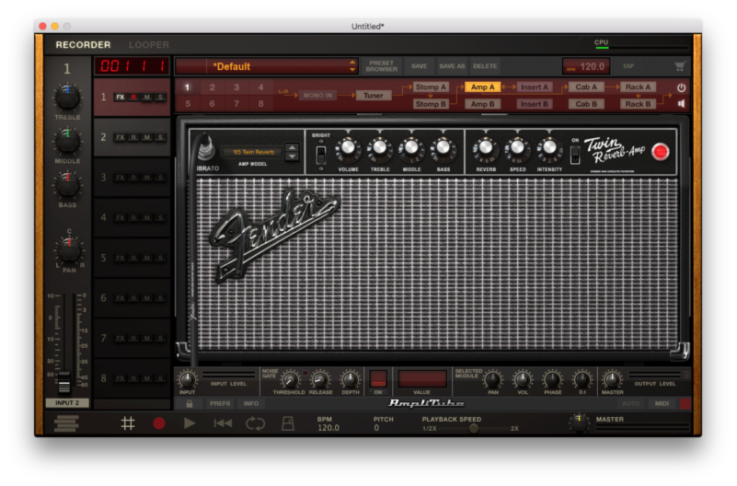Image resolution: width=737 pixels, height=486 pixels.
Task: Select the Rack B module
Action: pyautogui.click(x=638, y=104)
